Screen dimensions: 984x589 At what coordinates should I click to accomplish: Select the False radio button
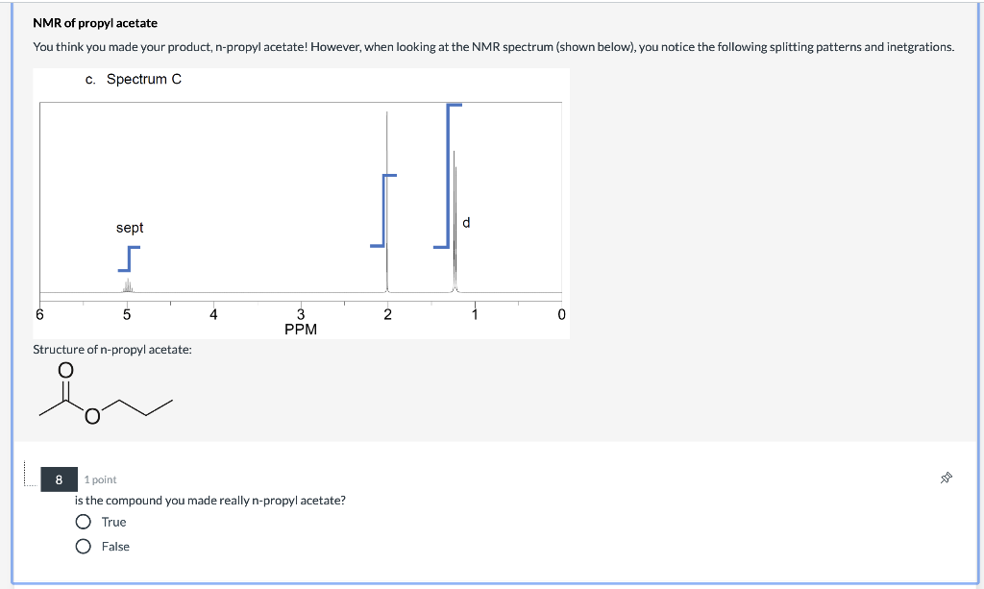[x=83, y=547]
